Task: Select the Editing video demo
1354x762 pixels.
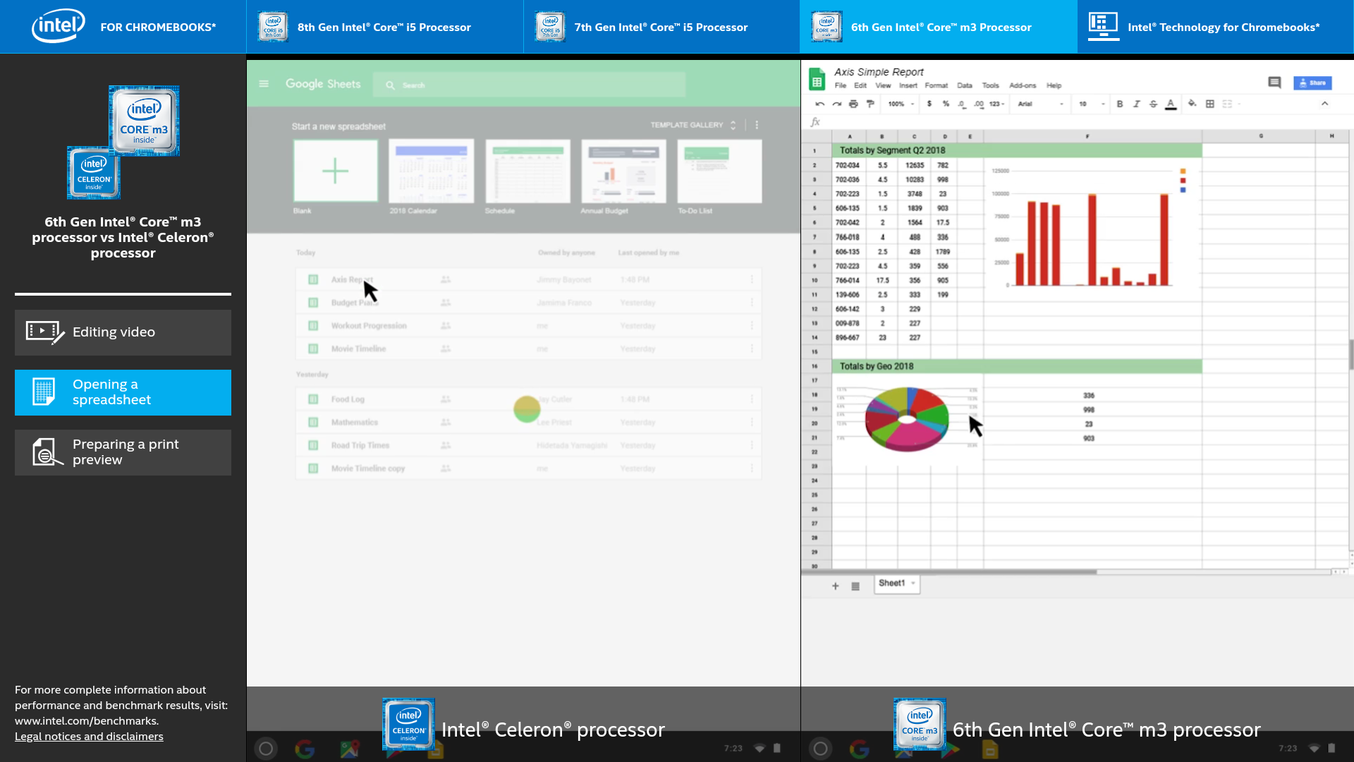Action: tap(123, 332)
